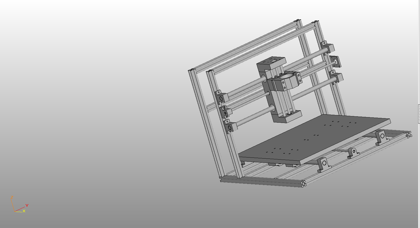Select the flat dark work bed plate

coord(315,139)
